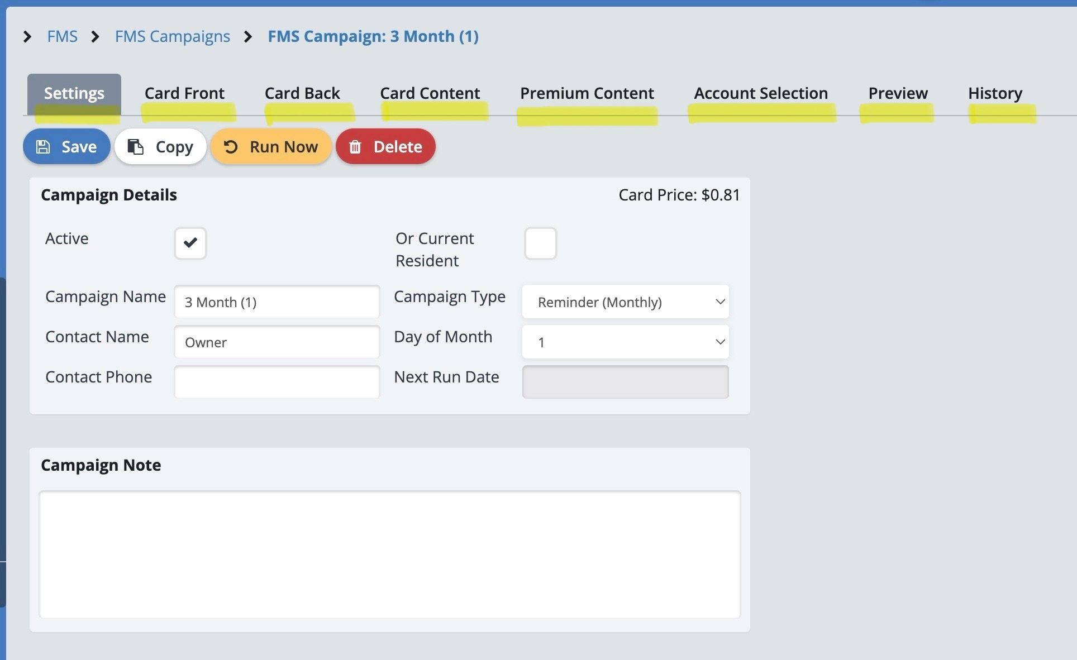This screenshot has height=660, width=1077.
Task: View the History tab
Action: tap(995, 93)
